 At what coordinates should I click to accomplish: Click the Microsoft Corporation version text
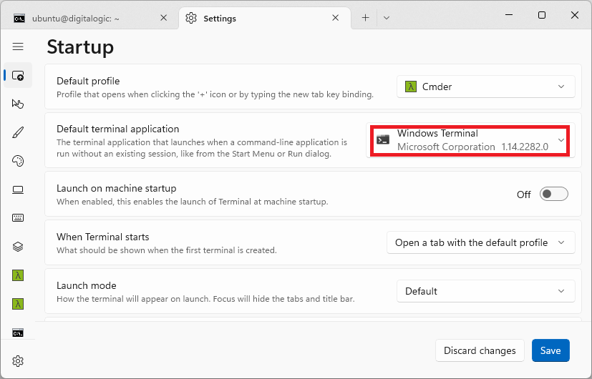472,147
